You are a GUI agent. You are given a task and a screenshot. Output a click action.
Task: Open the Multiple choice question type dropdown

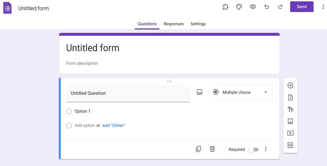point(240,92)
